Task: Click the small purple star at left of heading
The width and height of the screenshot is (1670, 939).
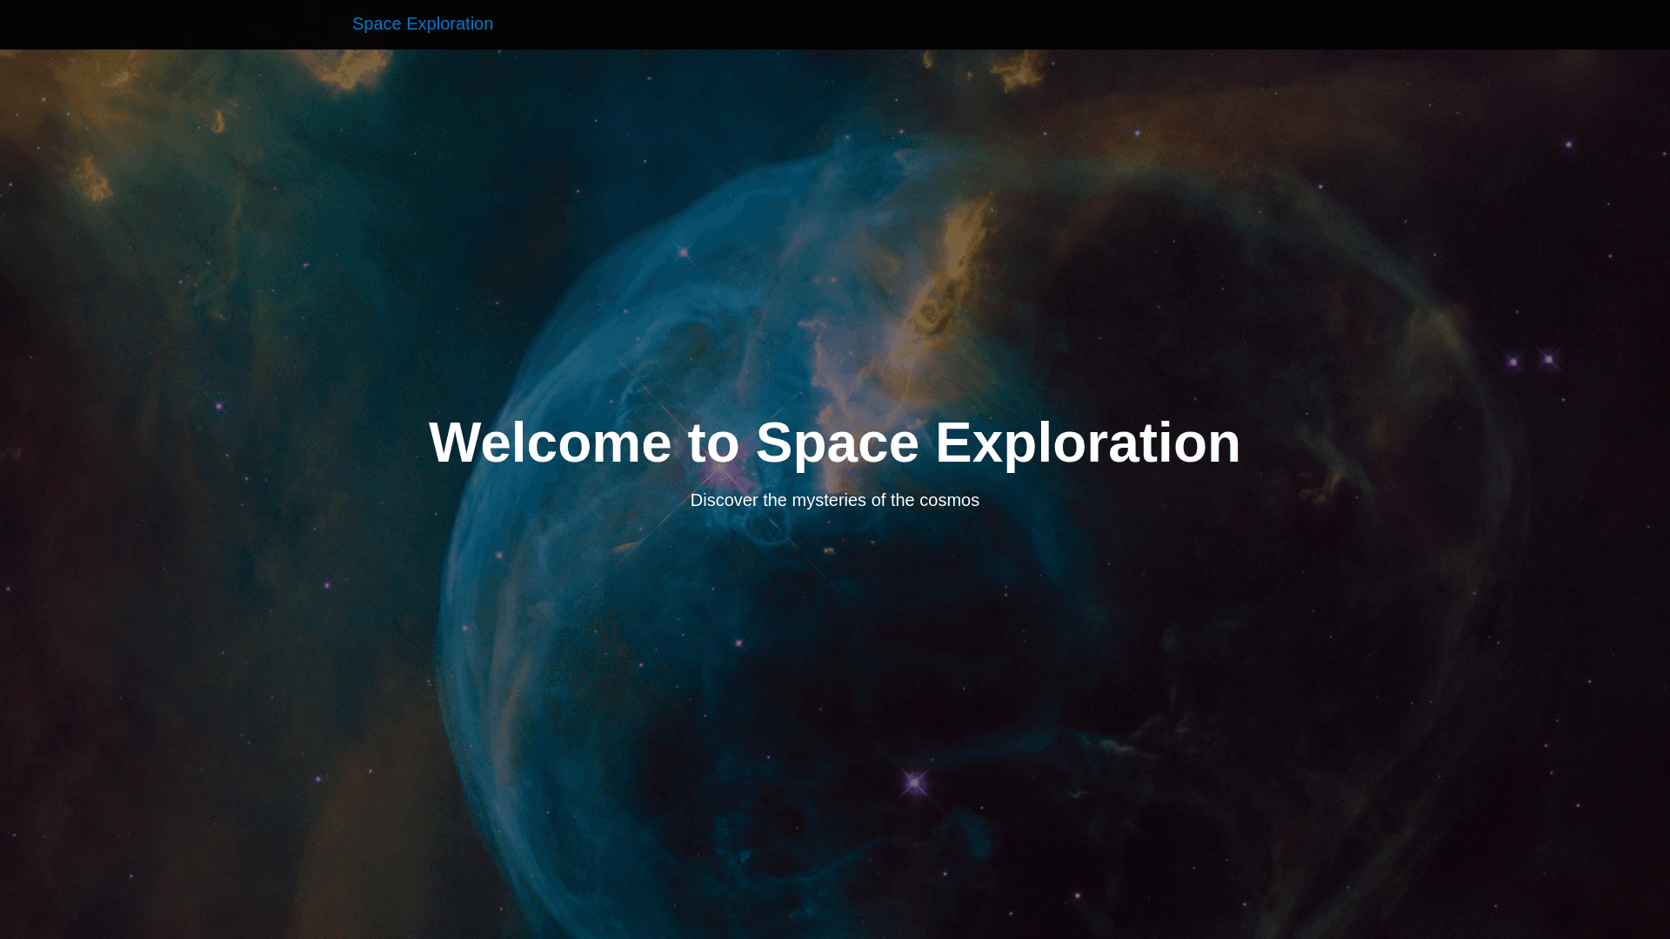Action: [x=218, y=406]
